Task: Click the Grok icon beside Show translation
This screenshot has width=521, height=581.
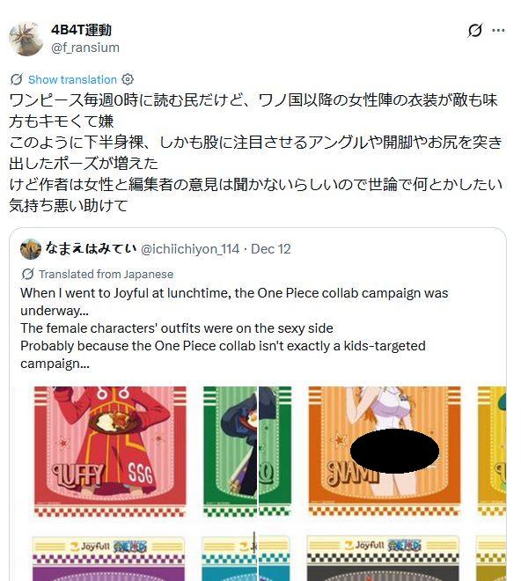Action: click(17, 79)
